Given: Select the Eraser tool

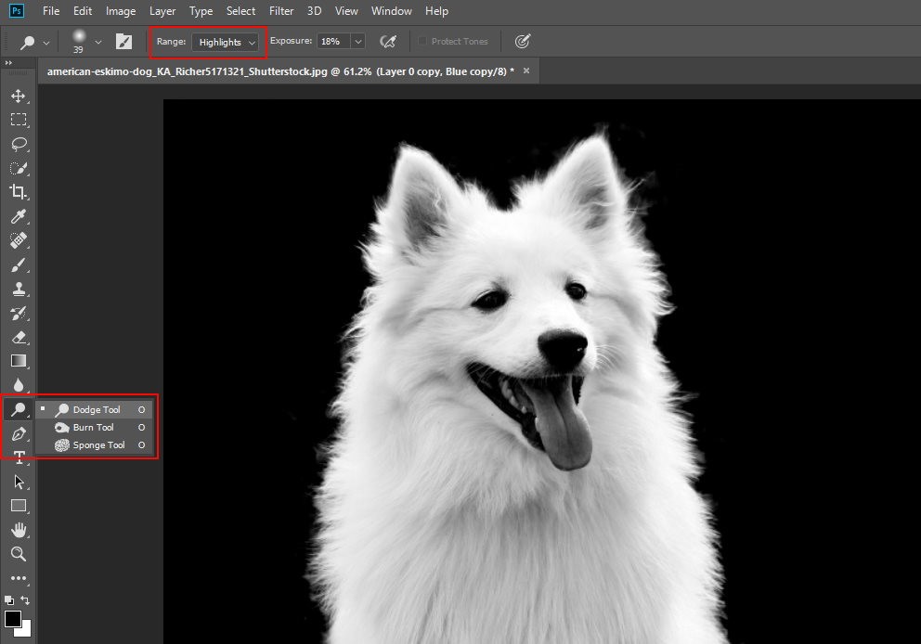Looking at the screenshot, I should [x=19, y=337].
